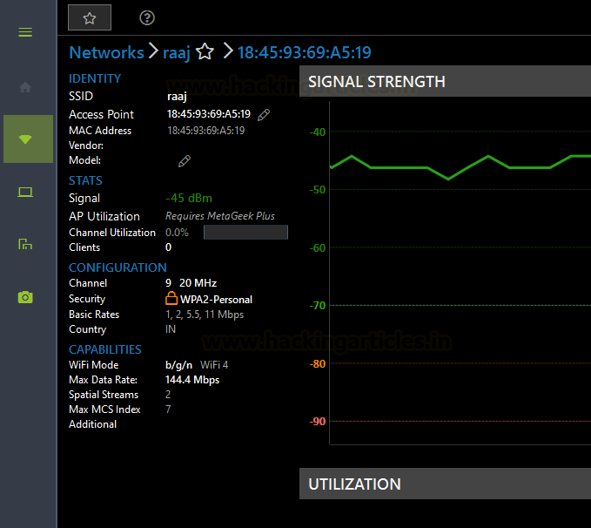591x528 pixels.
Task: Open the devices/buildings sidebar icon
Action: [x=25, y=244]
